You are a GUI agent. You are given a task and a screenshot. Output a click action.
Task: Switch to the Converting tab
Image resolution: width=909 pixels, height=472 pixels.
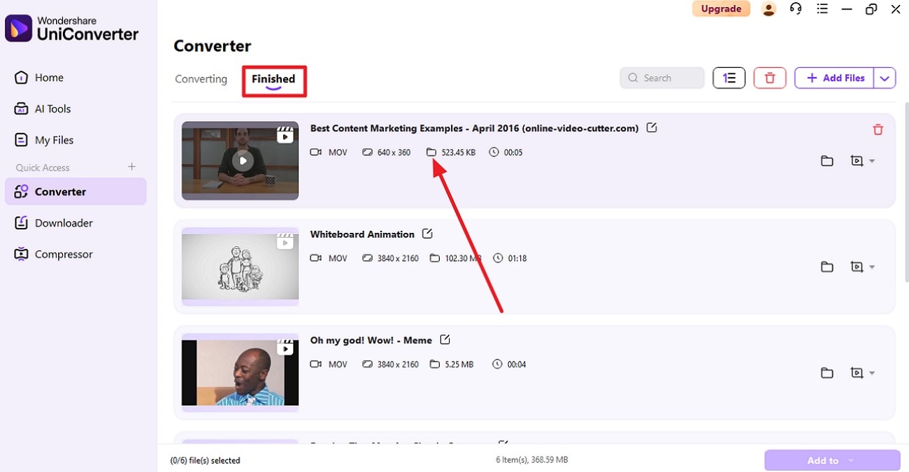(201, 79)
